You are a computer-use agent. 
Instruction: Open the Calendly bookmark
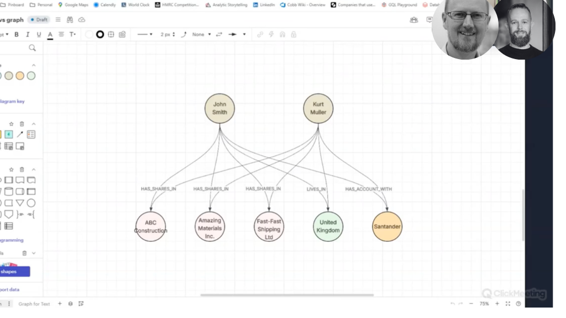tap(104, 4)
